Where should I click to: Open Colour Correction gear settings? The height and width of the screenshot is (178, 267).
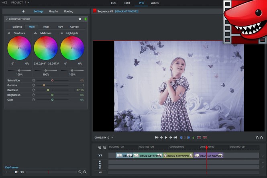[80, 19]
